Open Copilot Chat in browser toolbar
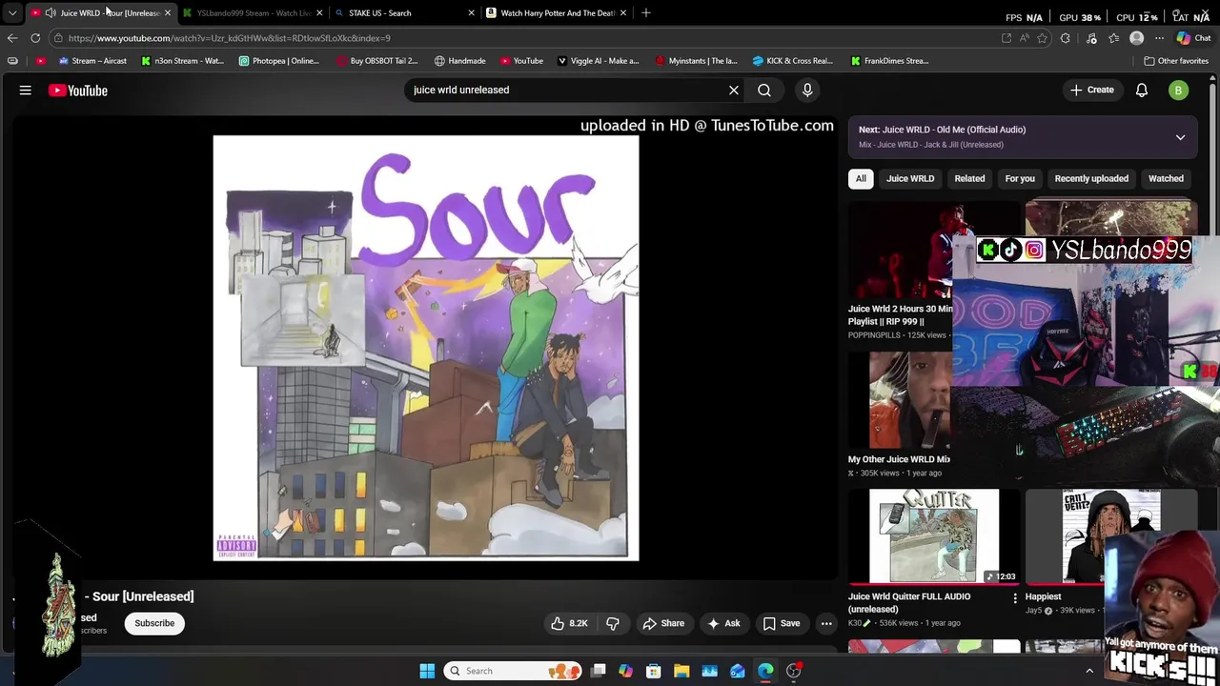Viewport: 1220px width, 686px height. [1193, 38]
